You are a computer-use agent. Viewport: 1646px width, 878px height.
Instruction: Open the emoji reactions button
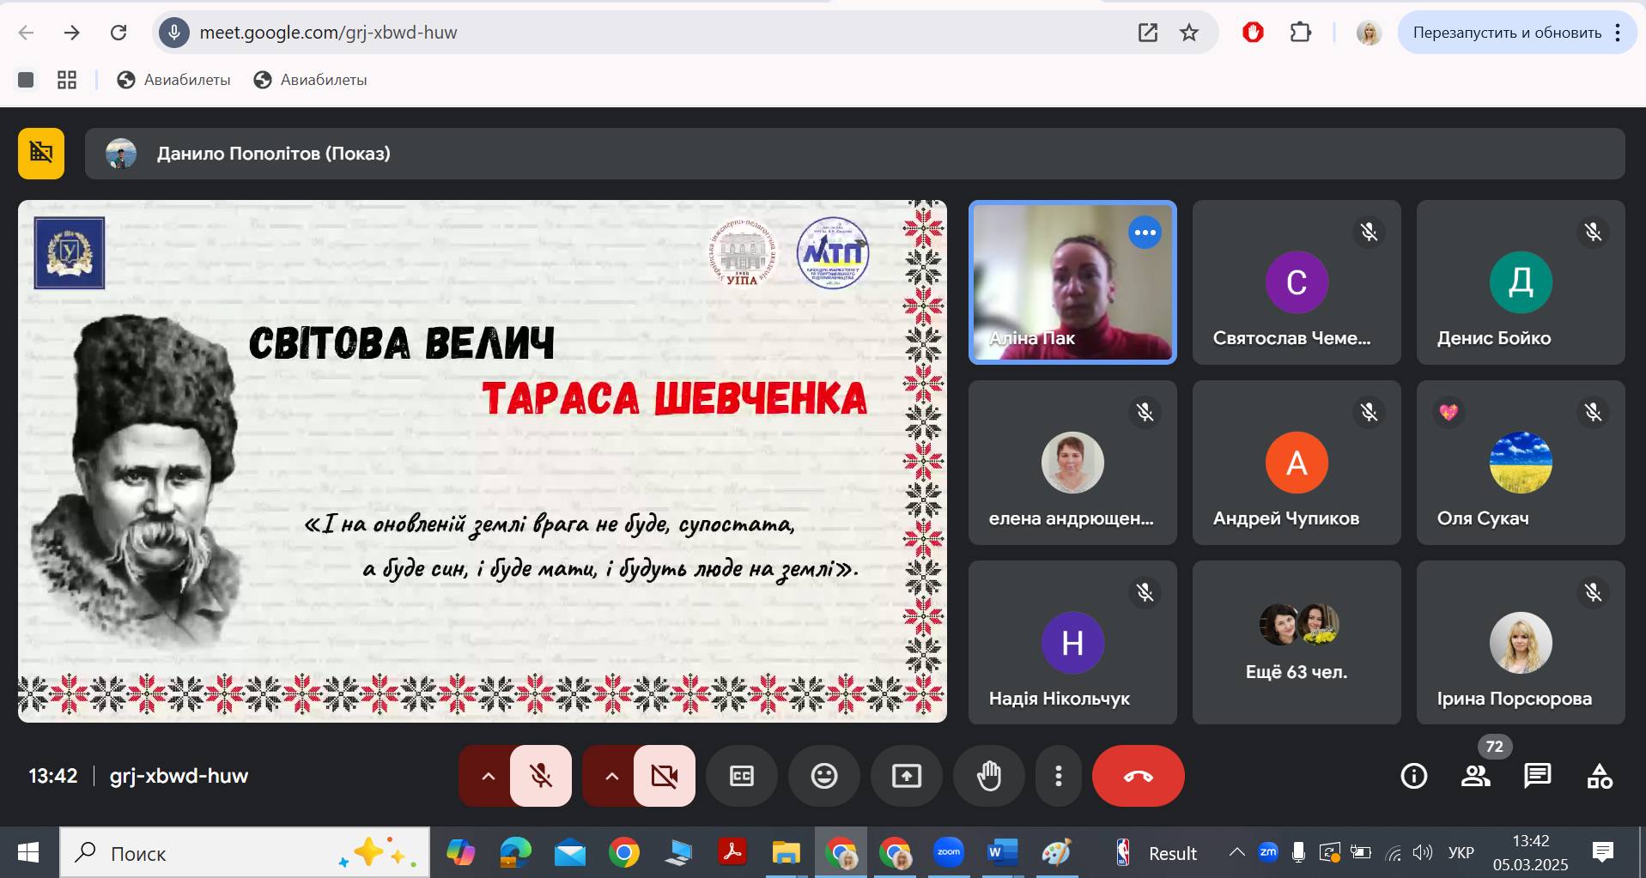pos(823,776)
